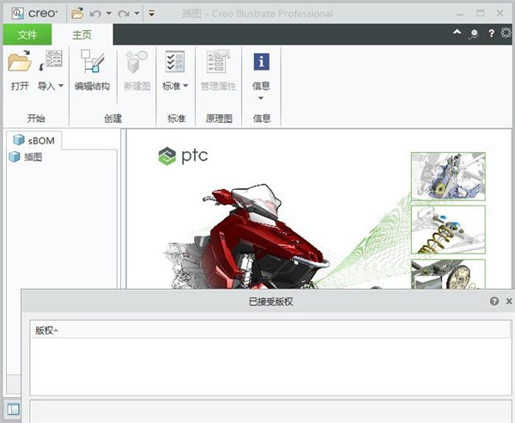Click the 编辑结构 edit structure button
This screenshot has width=515, height=423.
[93, 70]
